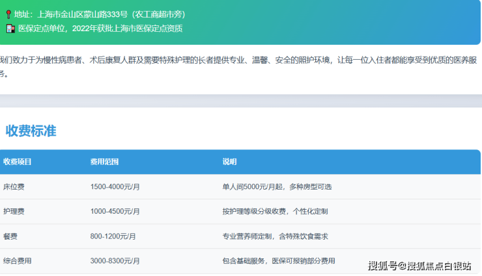This screenshot has height=276, width=482.
Task: Click the 1000-4500元/月 fee cell
Action: 115,212
